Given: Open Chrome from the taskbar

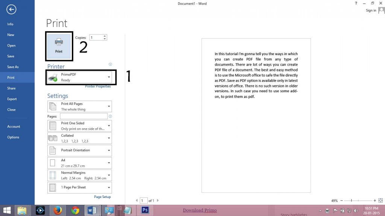Looking at the screenshot, I should pyautogui.click(x=75, y=210).
